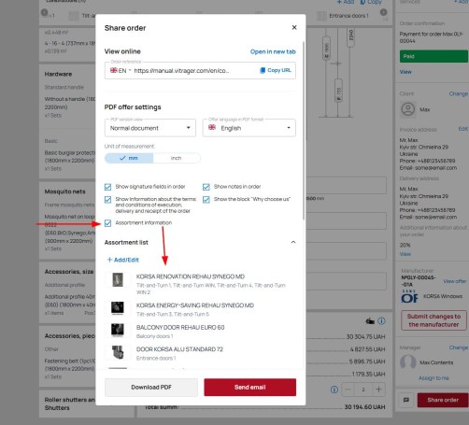This screenshot has height=425, width=469.
Task: Download the PDF offer
Action: (x=151, y=388)
